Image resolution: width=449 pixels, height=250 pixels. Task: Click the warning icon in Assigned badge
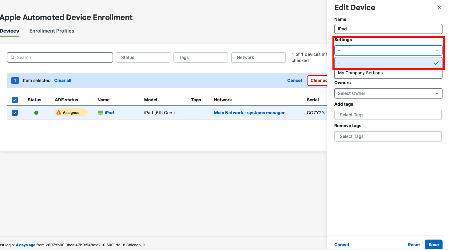coord(59,113)
